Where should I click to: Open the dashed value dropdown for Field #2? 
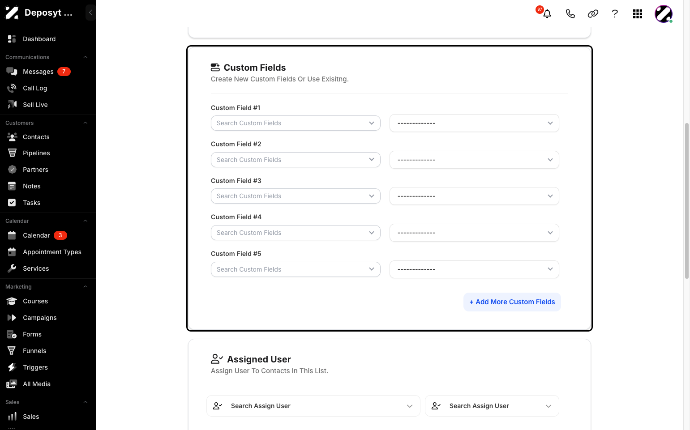[x=474, y=160]
